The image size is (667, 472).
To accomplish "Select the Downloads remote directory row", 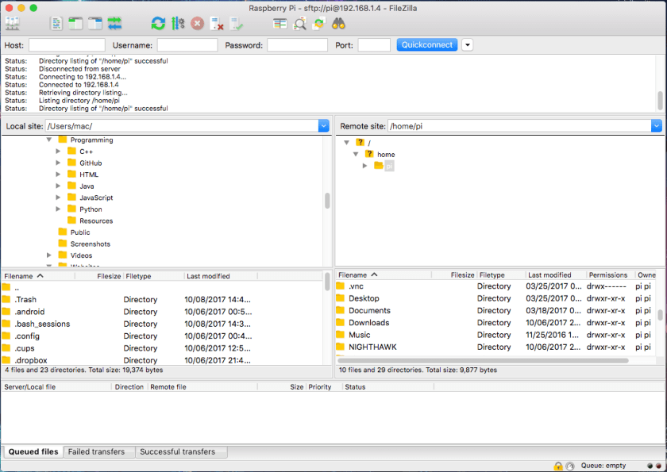I will point(495,322).
